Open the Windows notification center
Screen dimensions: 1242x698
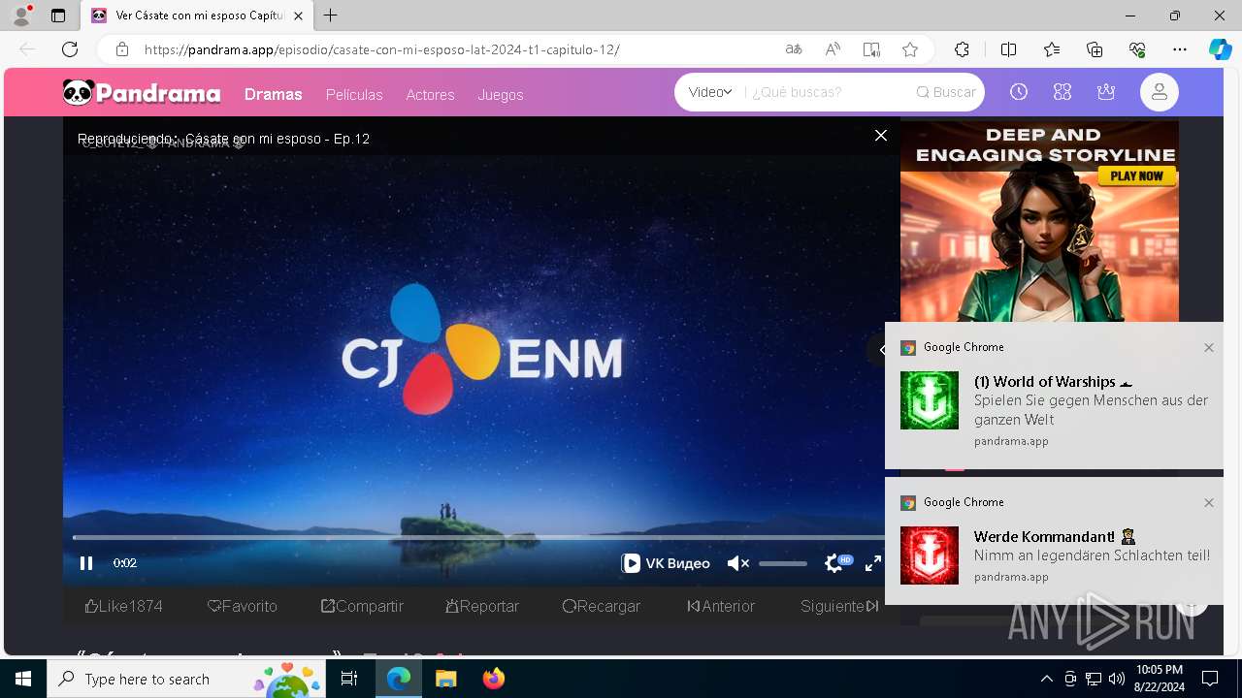click(1210, 679)
